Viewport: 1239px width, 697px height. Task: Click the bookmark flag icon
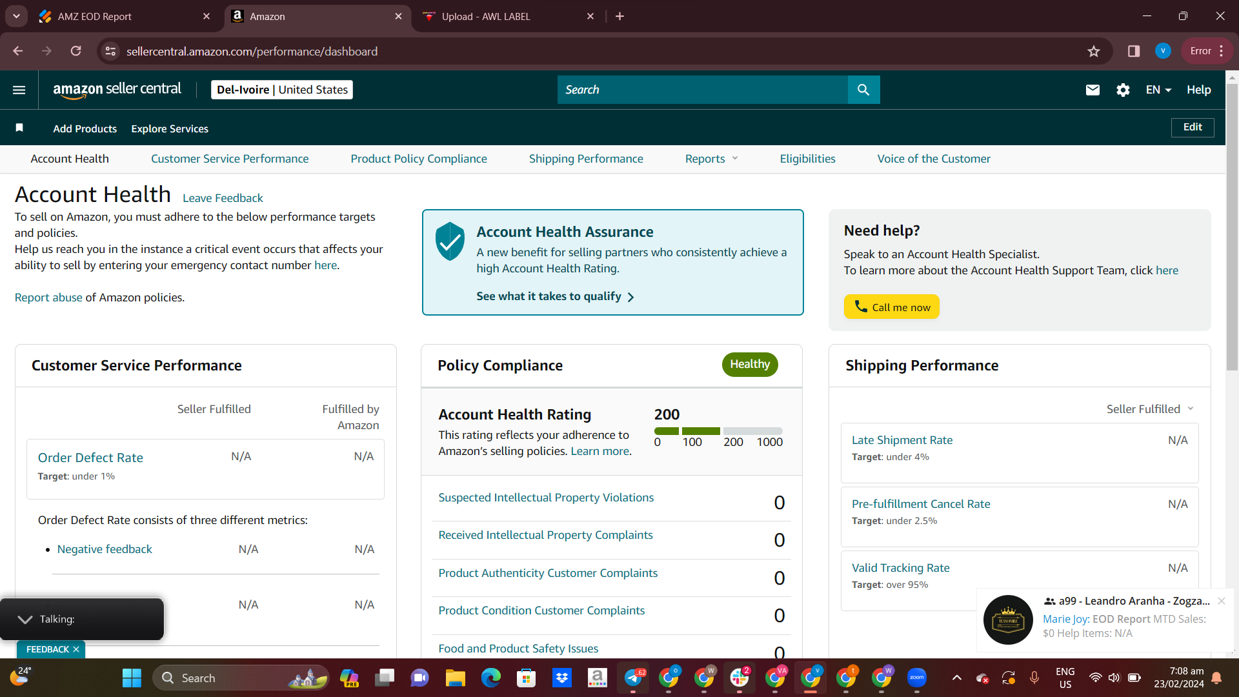click(19, 128)
